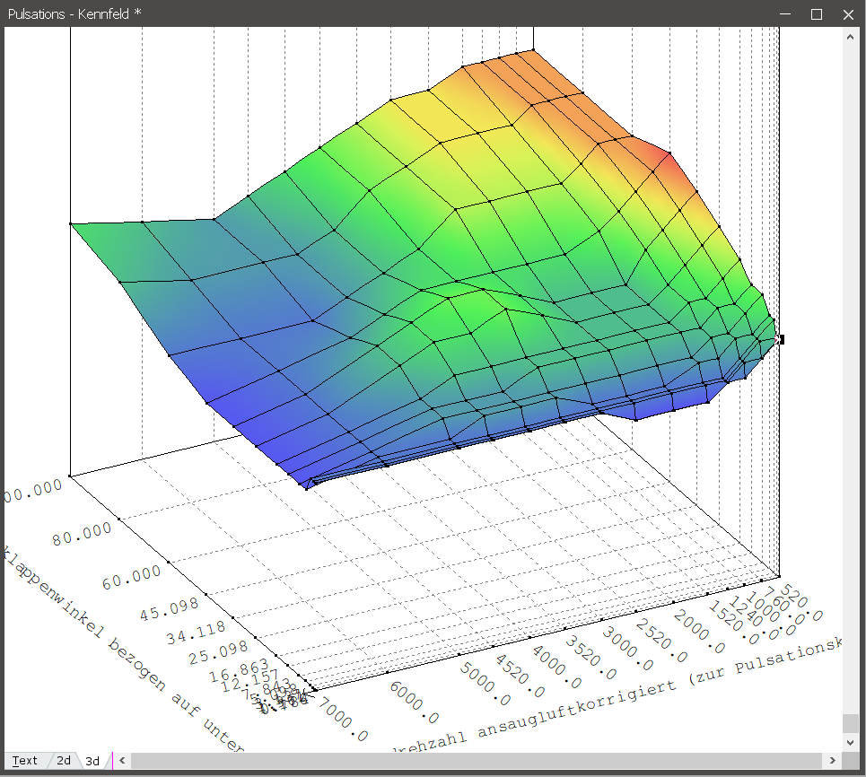Viewport: 866px width, 777px height.
Task: Click the '34.118' axis tick label
Action: pyautogui.click(x=196, y=633)
